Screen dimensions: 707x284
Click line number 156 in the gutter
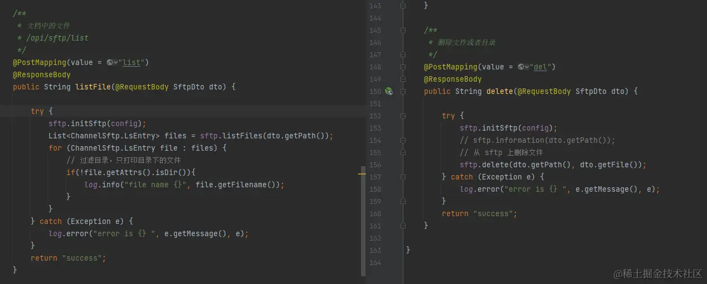pos(375,165)
